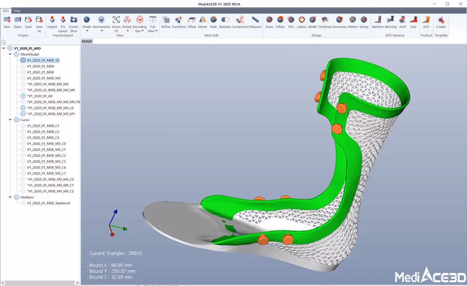Expand the Bounding Box dropdown
The image size is (467, 286).
144,31
